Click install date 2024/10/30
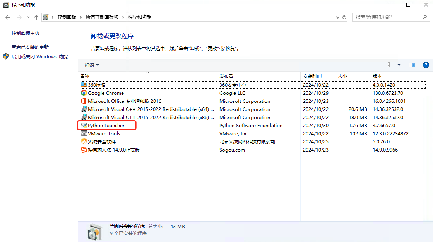Image resolution: width=433 pixels, height=242 pixels. 316,125
